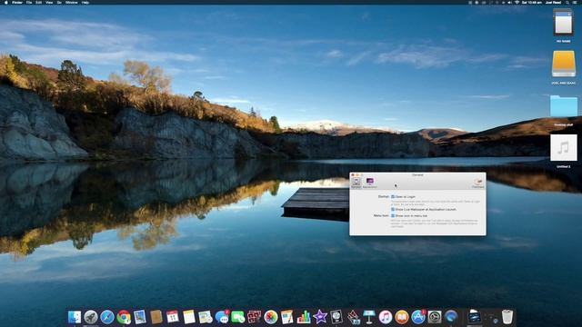Open the Edit menu
The height and width of the screenshot is (327, 582).
click(38, 3)
